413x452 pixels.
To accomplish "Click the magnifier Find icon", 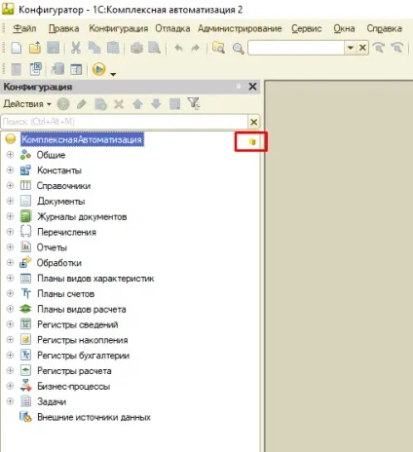I will click(238, 49).
